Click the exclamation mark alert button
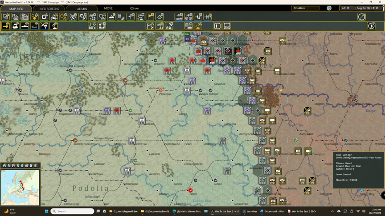Screen dimensions: 385x216 tap(217, 26)
